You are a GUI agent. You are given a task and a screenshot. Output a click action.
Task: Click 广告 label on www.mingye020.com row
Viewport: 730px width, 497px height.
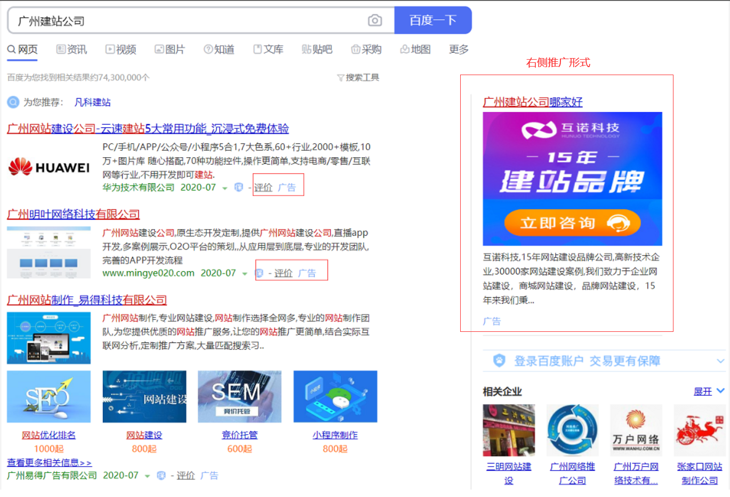coord(307,273)
